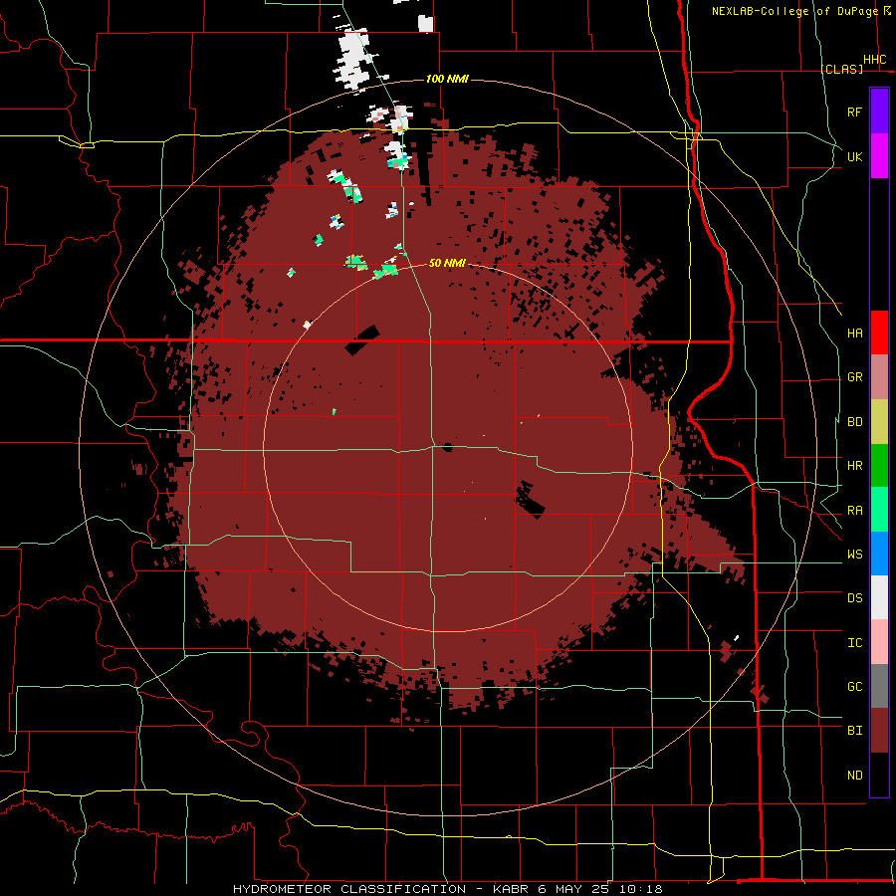This screenshot has width=896, height=896.
Task: Click the UK legend label
Action: pyautogui.click(x=854, y=156)
